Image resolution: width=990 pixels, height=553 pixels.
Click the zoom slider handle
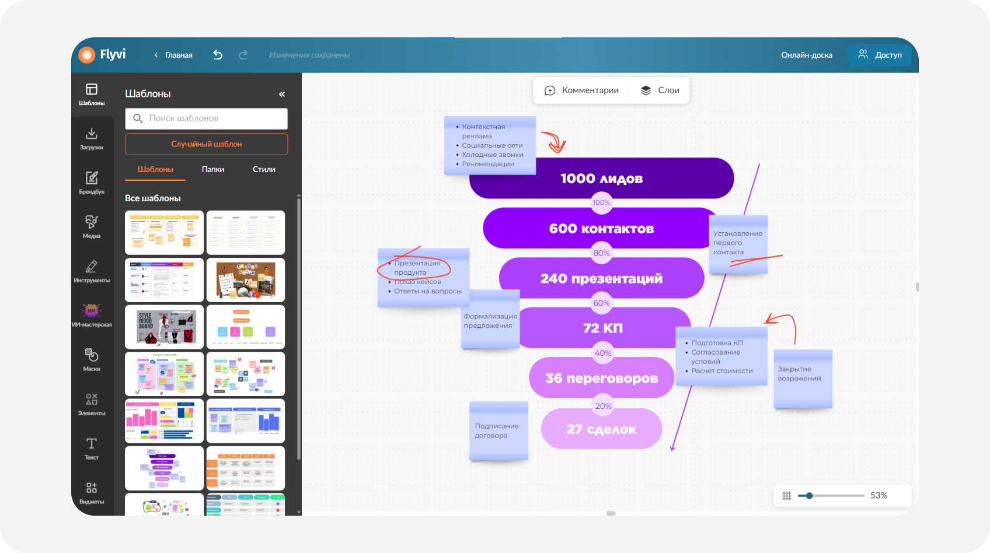809,496
